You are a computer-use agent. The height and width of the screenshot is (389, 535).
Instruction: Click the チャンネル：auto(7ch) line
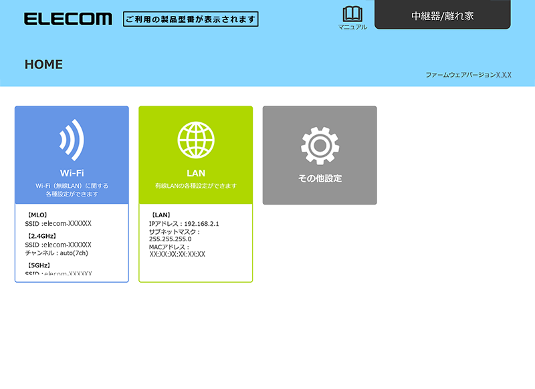coord(57,253)
